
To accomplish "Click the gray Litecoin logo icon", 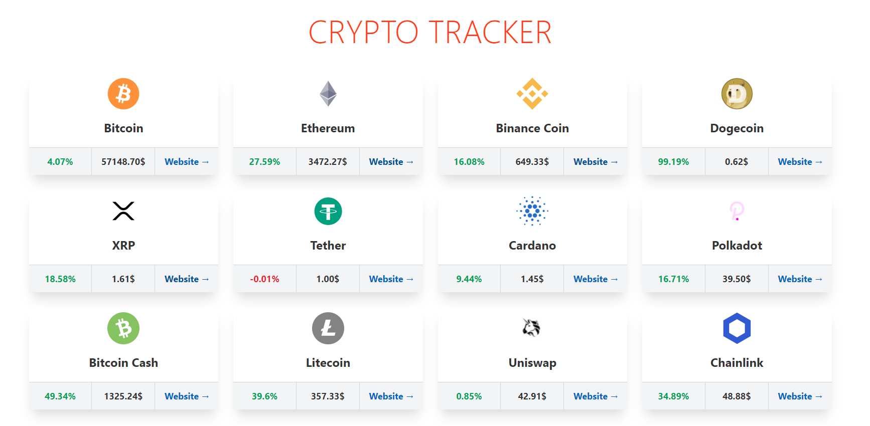I will 328,328.
